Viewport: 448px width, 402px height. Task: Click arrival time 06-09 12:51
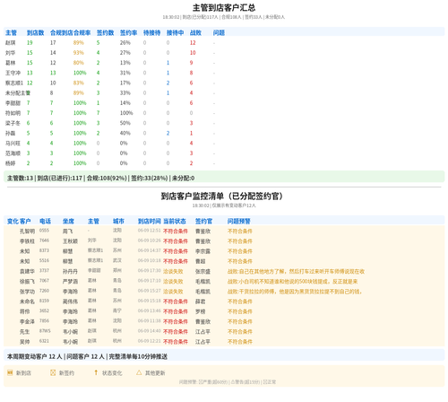point(150,231)
